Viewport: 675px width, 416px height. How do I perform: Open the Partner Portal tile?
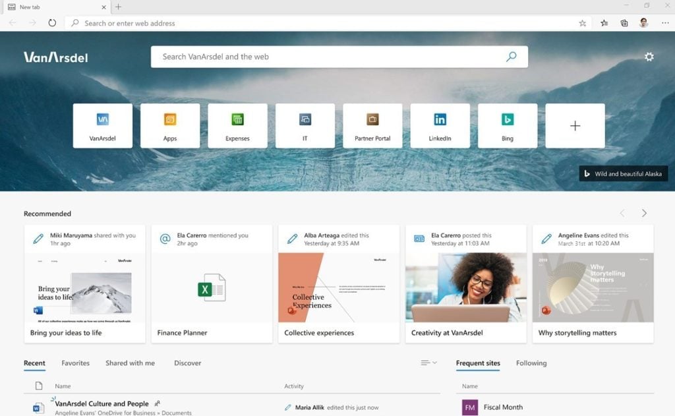click(x=372, y=125)
